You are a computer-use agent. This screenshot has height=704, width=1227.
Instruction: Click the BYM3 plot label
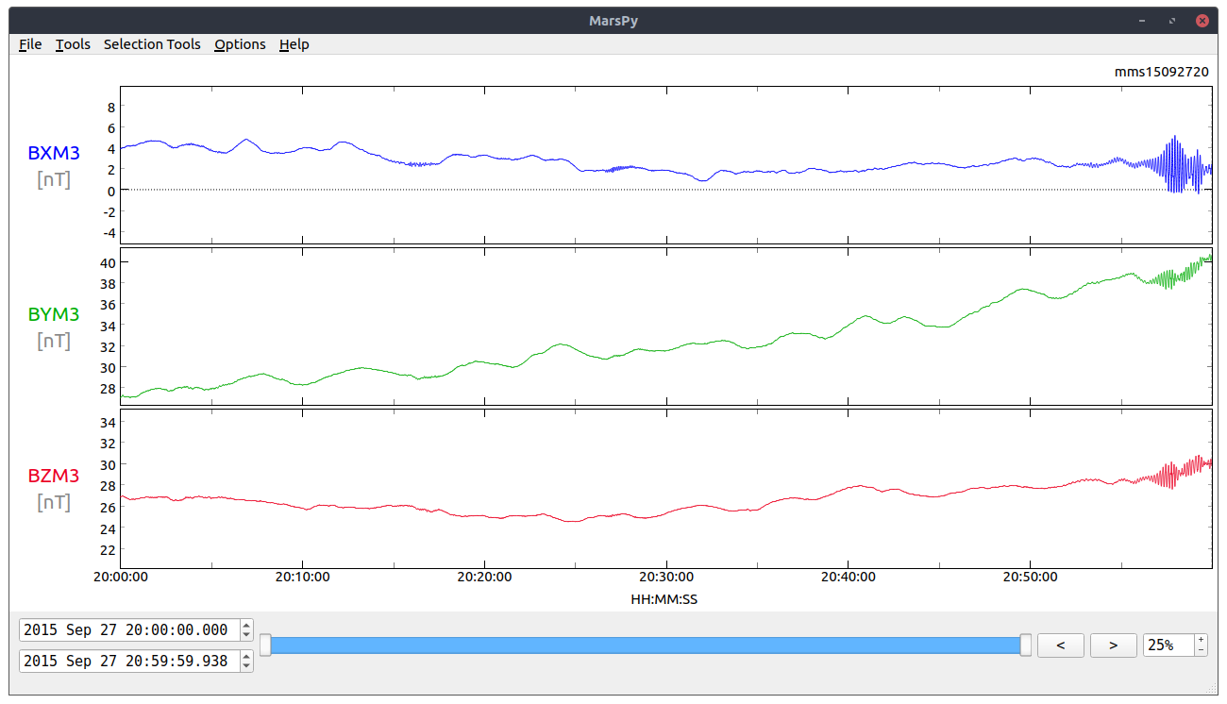coord(54,315)
